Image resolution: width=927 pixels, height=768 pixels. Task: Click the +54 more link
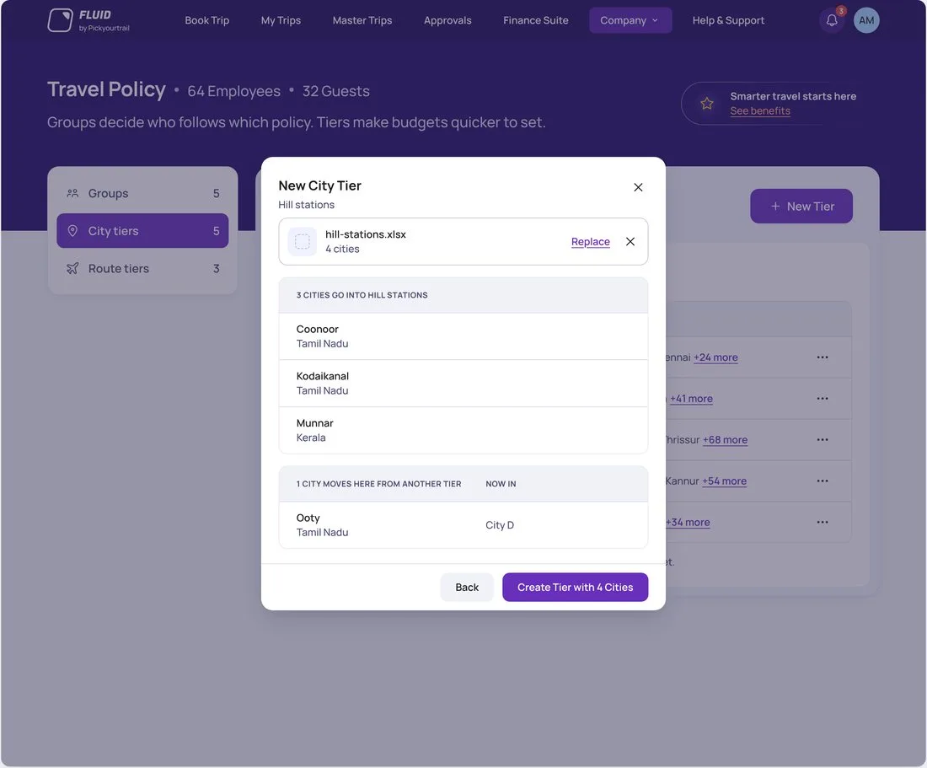pos(724,481)
